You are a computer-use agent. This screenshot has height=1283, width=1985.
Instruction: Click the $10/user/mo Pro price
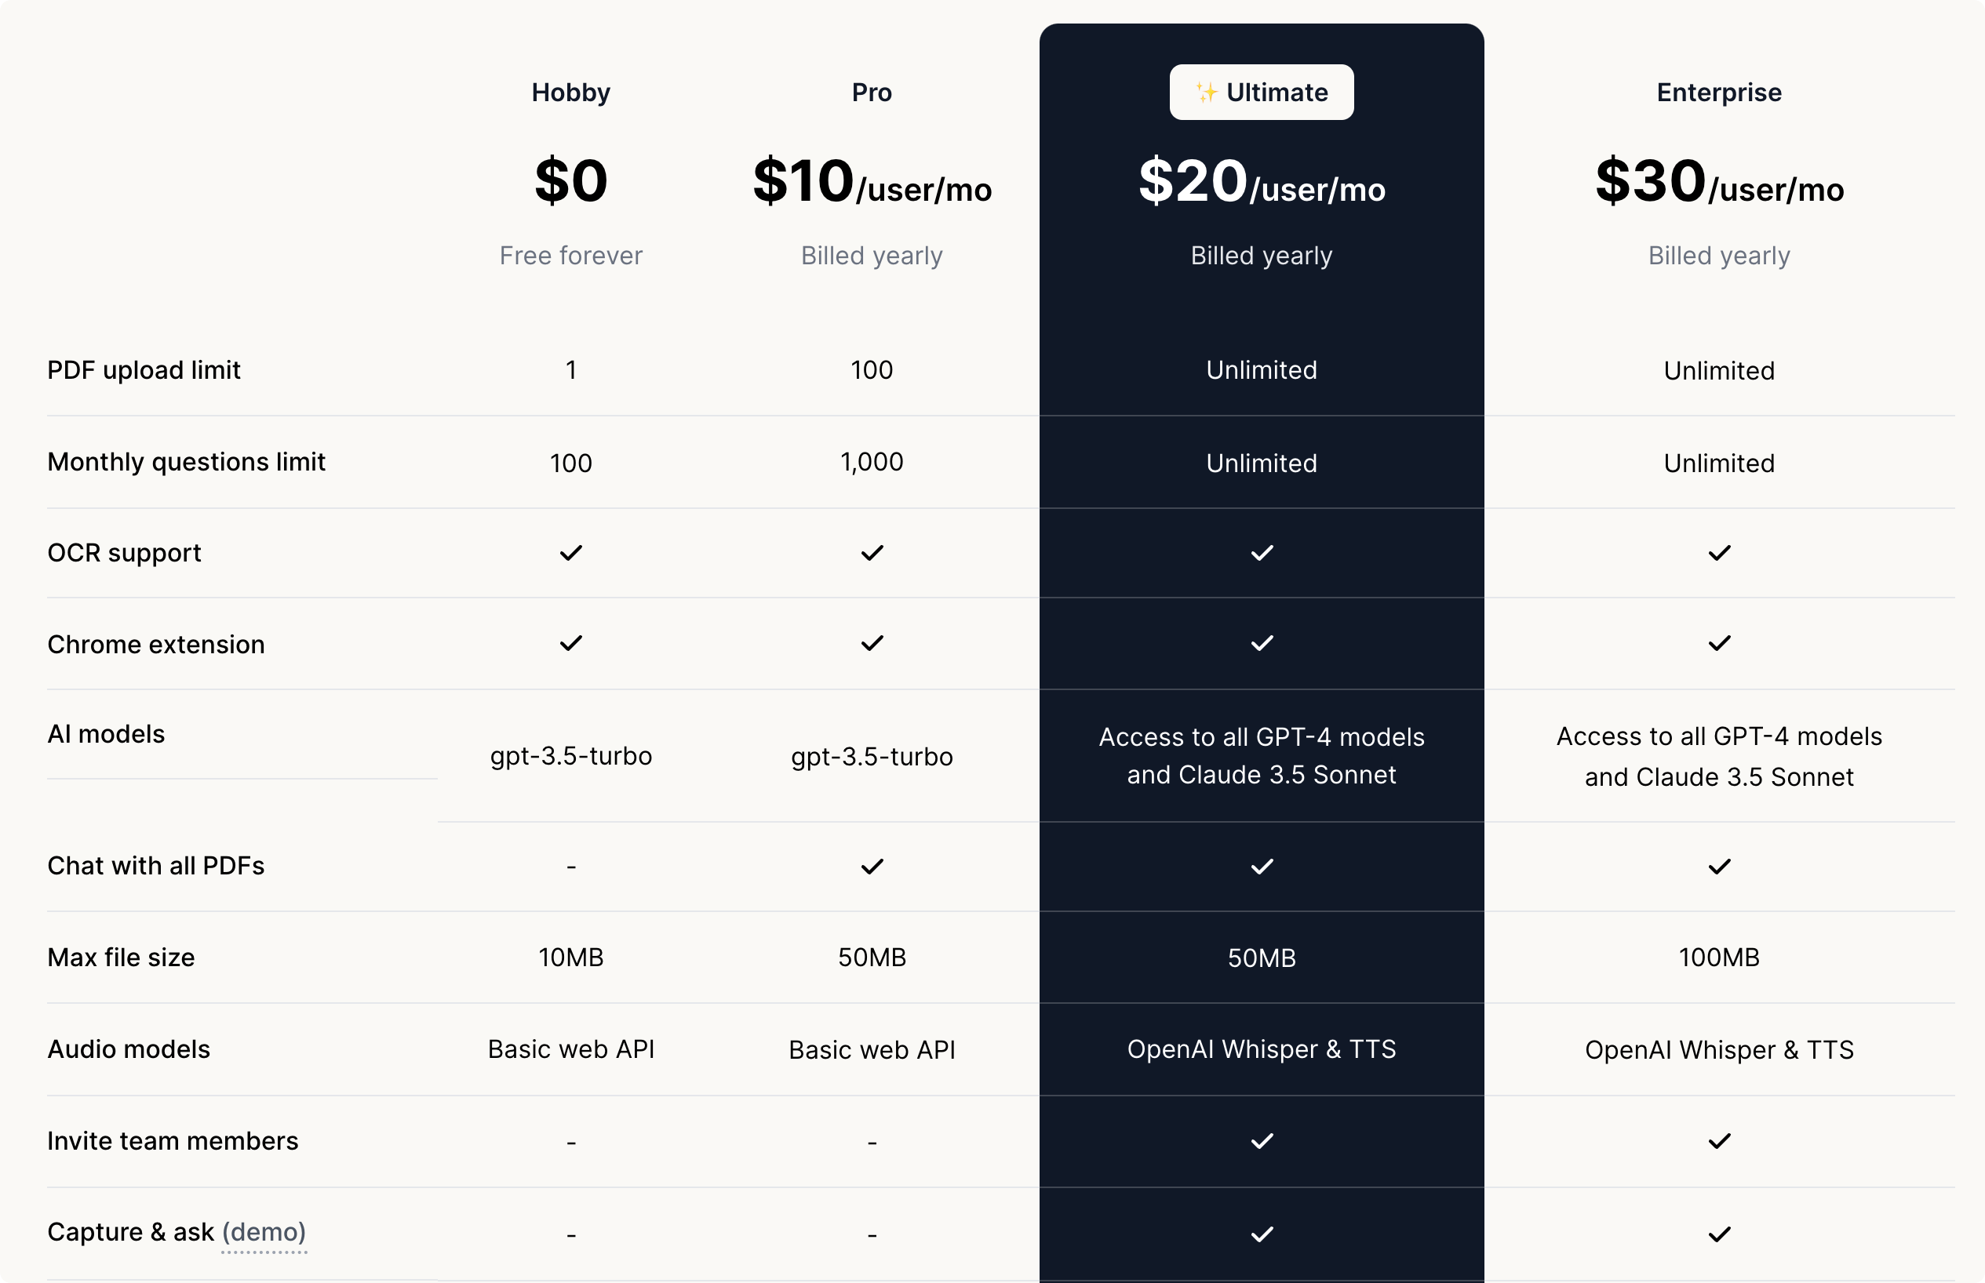872,182
